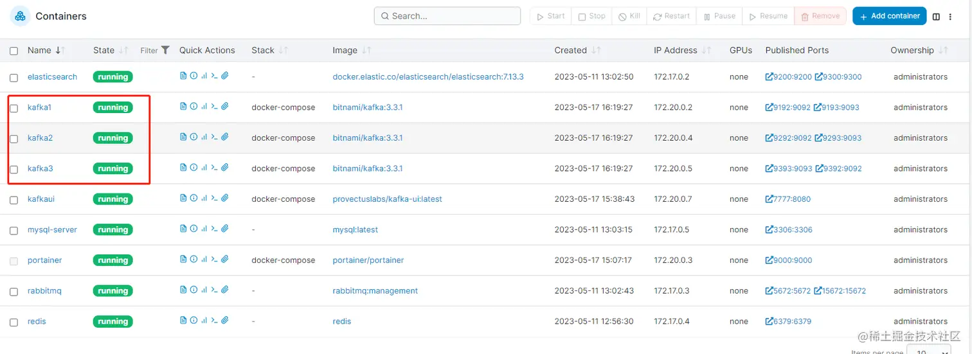Open the elasticsearch container name link
This screenshot has width=972, height=354.
tap(52, 76)
